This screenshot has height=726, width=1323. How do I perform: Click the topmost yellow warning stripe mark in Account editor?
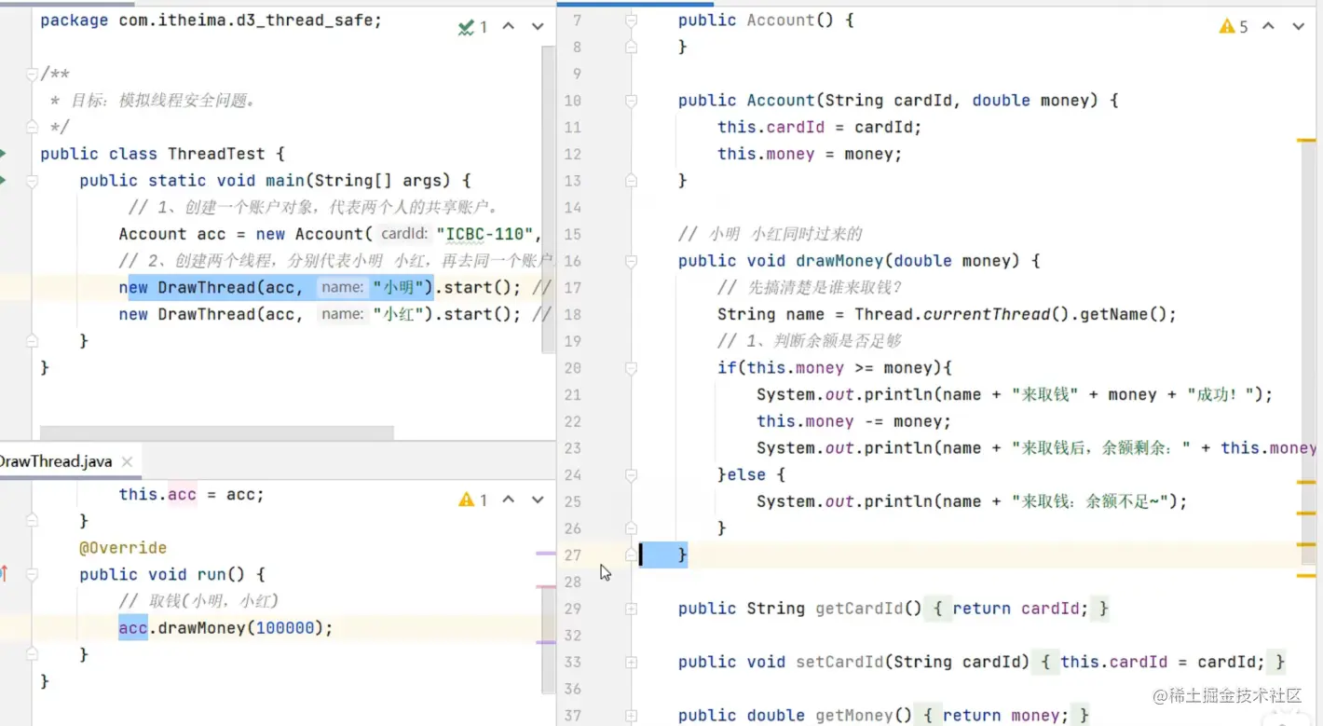point(1306,140)
